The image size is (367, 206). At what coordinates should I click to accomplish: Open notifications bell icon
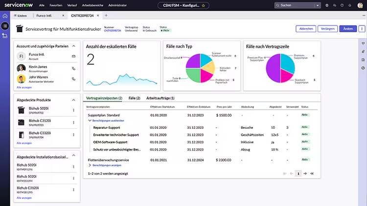pos(350,5)
